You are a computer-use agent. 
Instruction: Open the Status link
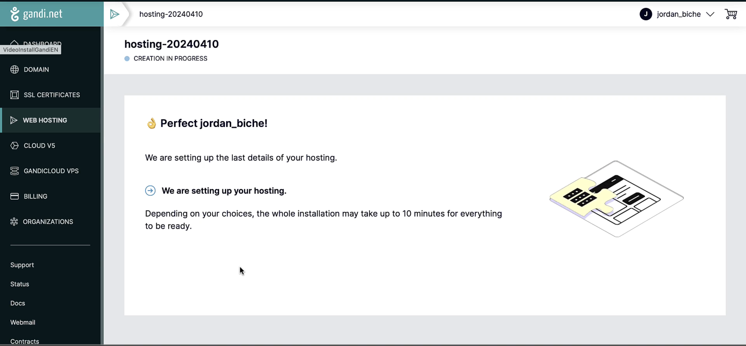[20, 284]
